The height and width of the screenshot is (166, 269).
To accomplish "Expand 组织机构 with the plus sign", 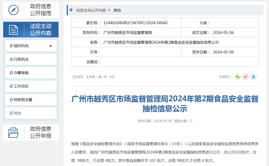I will pyautogui.click(x=51, y=46).
